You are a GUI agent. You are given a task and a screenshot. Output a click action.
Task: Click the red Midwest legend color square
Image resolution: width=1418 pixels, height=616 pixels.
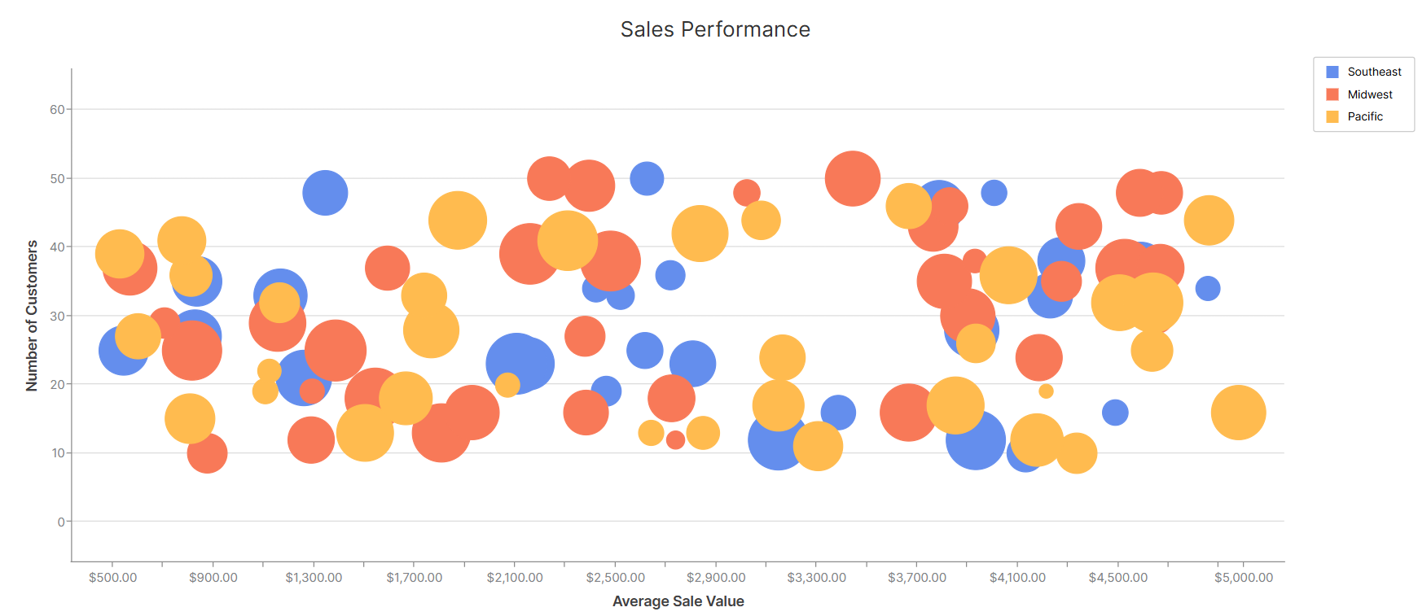pos(1332,94)
